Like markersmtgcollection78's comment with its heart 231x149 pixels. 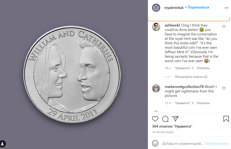pyautogui.click(x=224, y=88)
